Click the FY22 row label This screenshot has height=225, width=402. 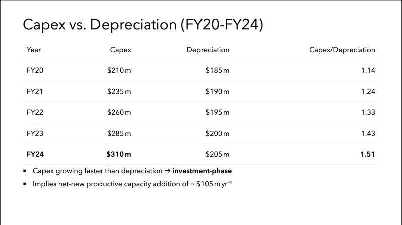point(35,113)
